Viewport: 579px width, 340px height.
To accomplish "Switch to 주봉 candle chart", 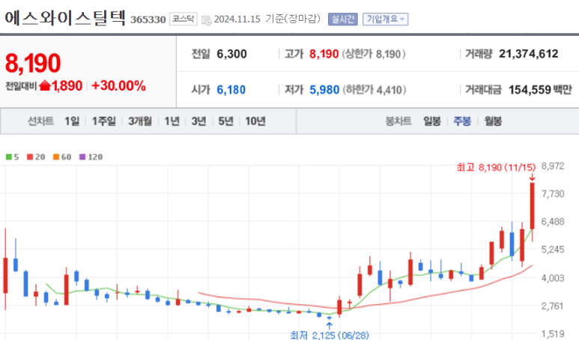I will click(x=462, y=121).
